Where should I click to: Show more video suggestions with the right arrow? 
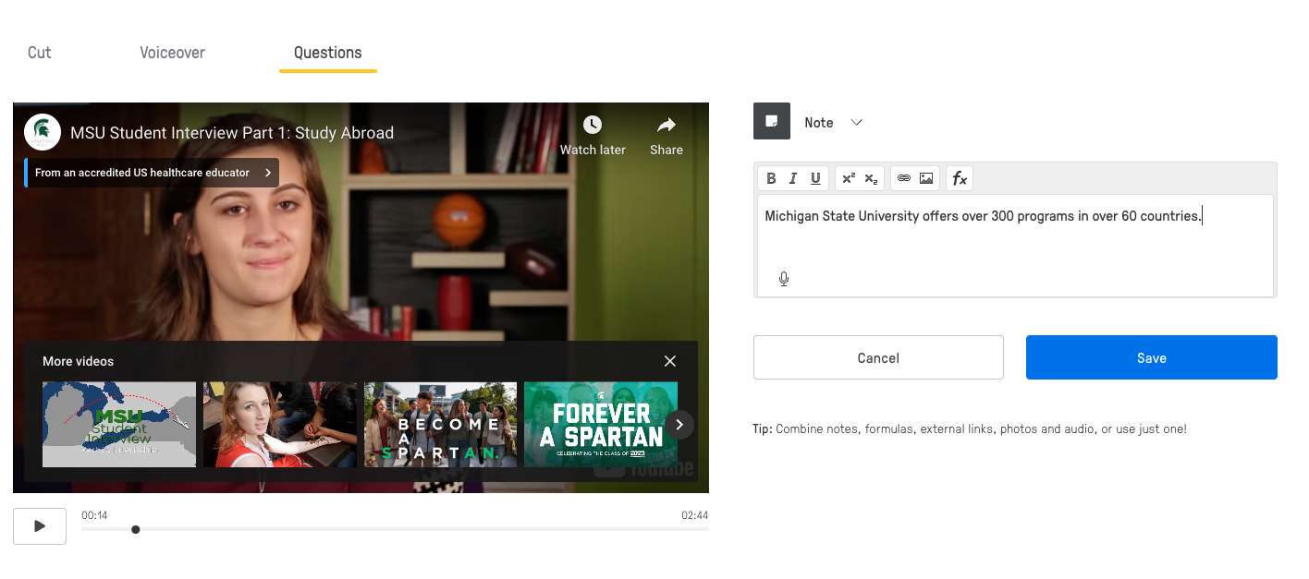coord(679,424)
